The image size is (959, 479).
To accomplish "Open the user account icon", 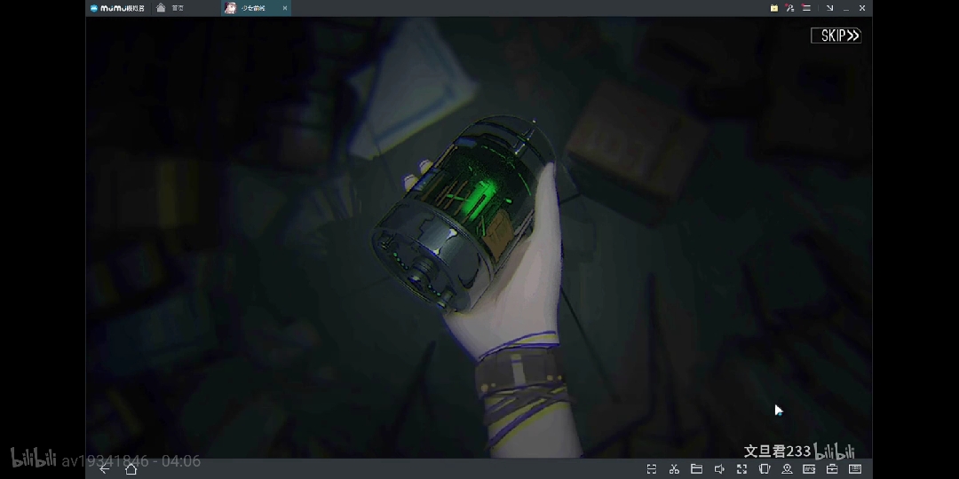I will [x=789, y=8].
